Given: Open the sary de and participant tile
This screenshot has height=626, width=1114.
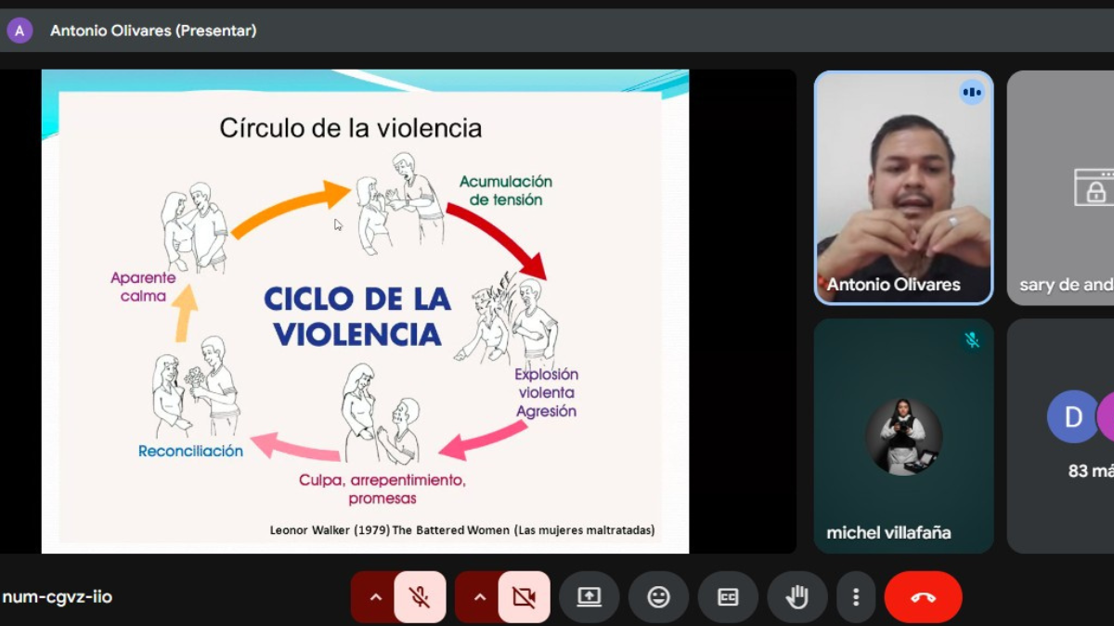Looking at the screenshot, I should click(1061, 187).
